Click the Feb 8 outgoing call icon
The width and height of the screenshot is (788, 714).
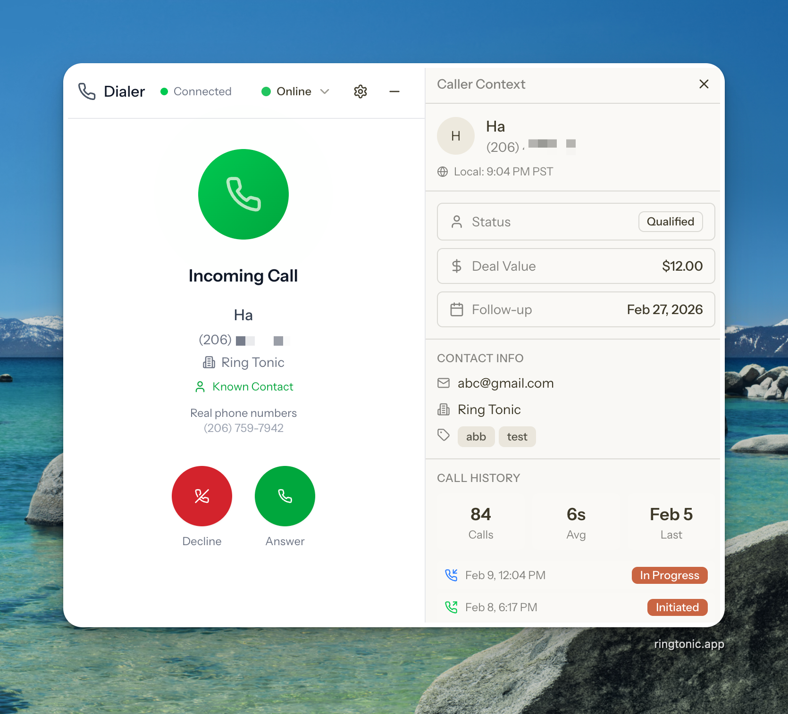pos(451,607)
